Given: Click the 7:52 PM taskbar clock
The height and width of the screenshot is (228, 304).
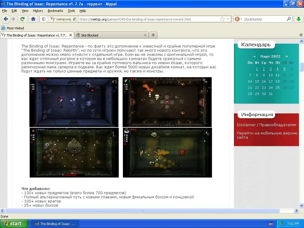Looking at the screenshot, I should [x=293, y=224].
